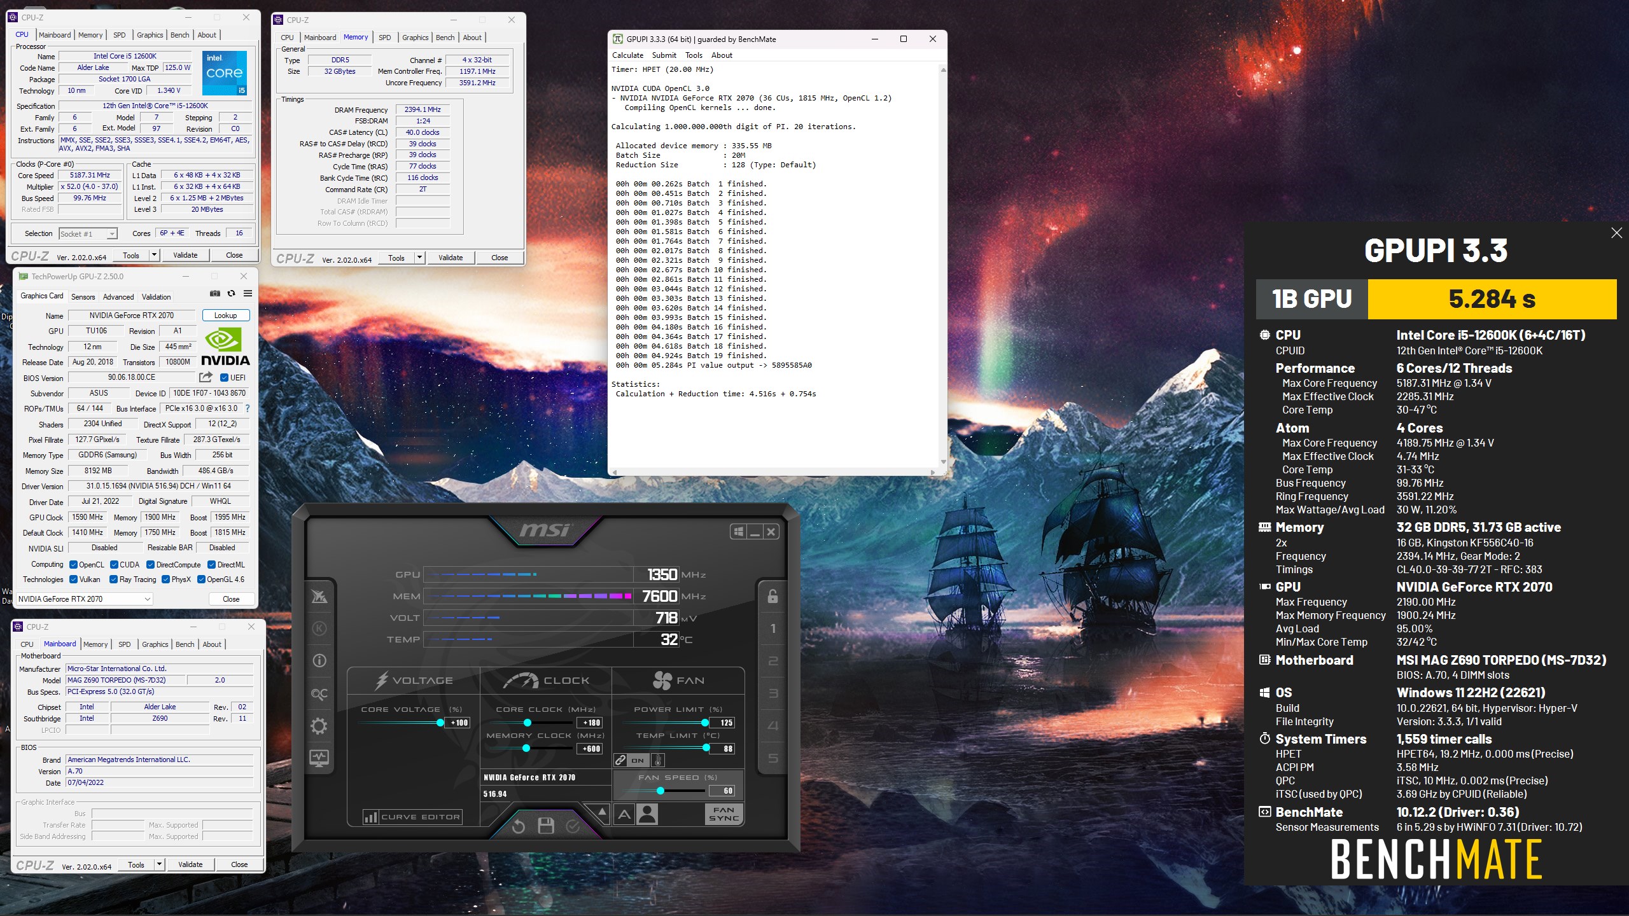1629x916 pixels.
Task: Toggle user-defined fan control icon in Afterburner
Action: (647, 814)
